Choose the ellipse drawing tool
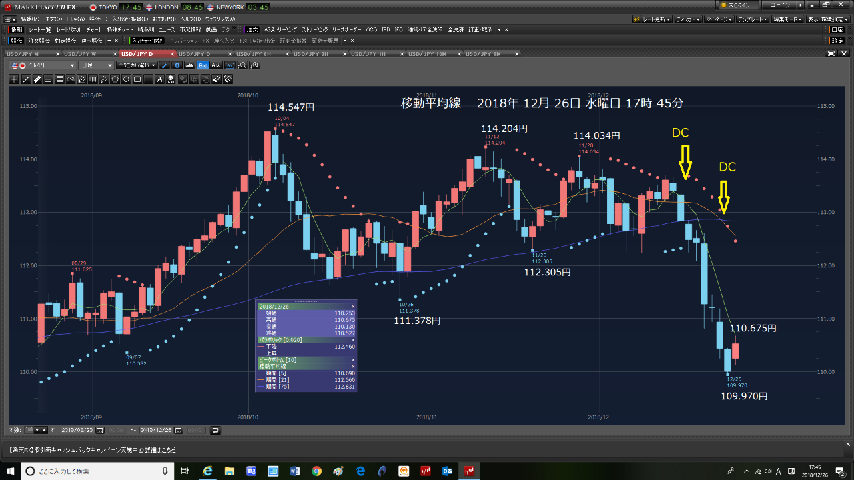Image resolution: width=854 pixels, height=480 pixels. pyautogui.click(x=126, y=79)
